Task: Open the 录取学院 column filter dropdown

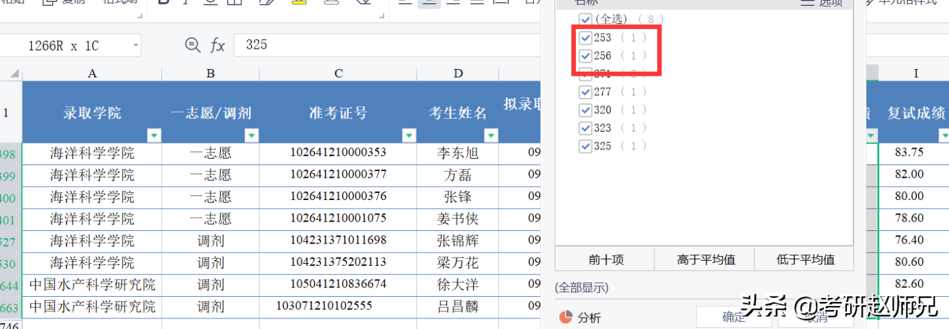Action: pyautogui.click(x=154, y=136)
